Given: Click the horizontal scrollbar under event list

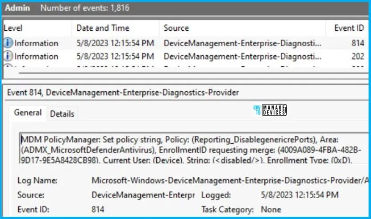Looking at the screenshot, I should [x=193, y=73].
